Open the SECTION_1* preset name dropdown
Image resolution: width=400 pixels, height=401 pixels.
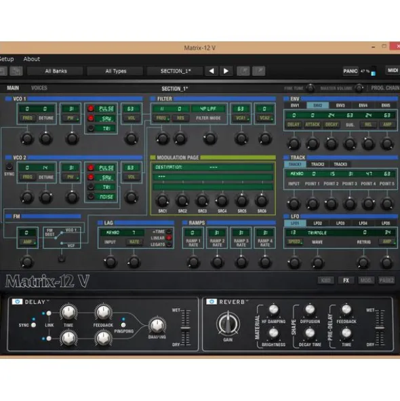pos(176,71)
